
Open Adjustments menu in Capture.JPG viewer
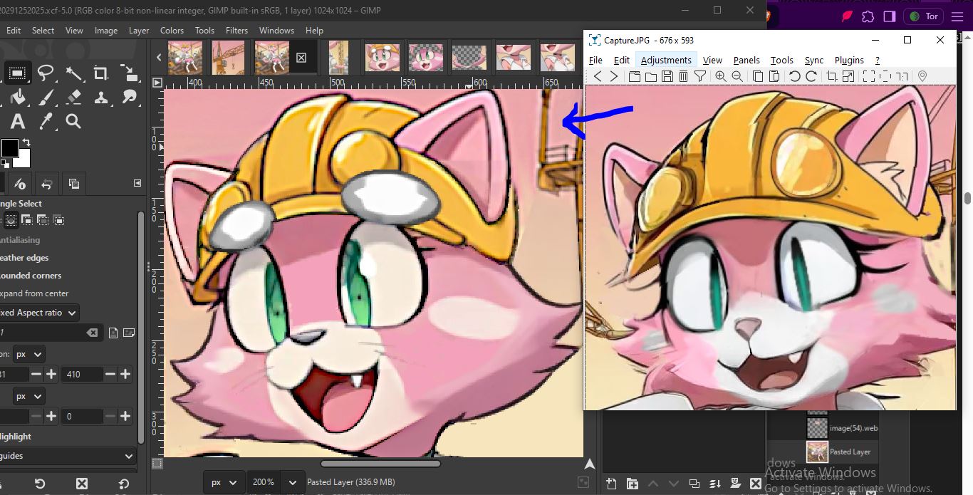[x=666, y=61]
